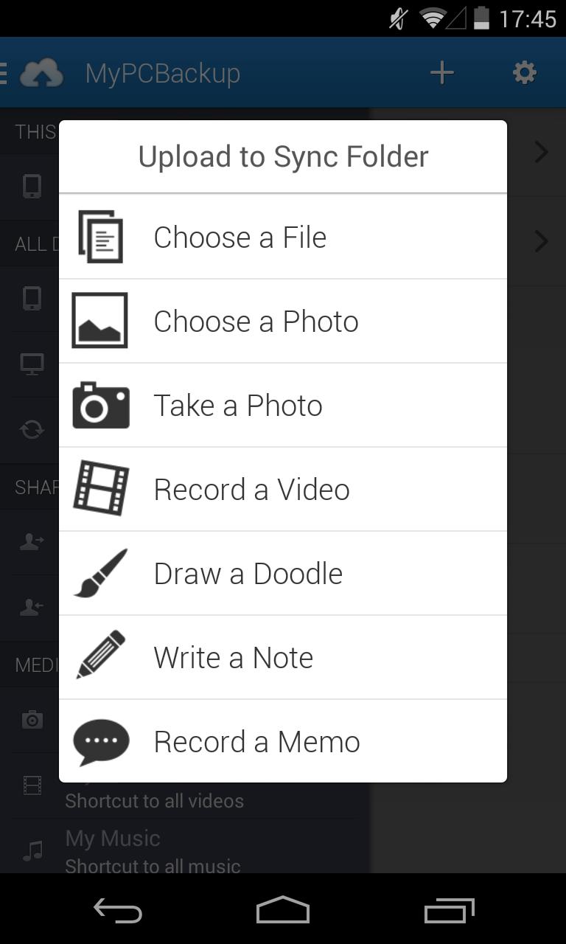Image resolution: width=566 pixels, height=944 pixels.
Task: Tap the camera icon for Take a Photo
Action: click(101, 405)
